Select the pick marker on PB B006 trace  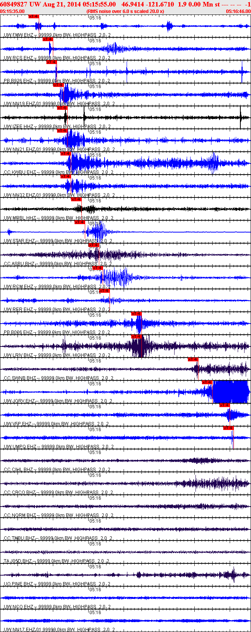137,314
